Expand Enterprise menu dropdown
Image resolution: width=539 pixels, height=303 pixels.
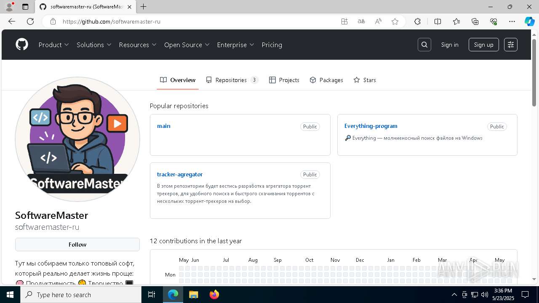pyautogui.click(x=236, y=45)
